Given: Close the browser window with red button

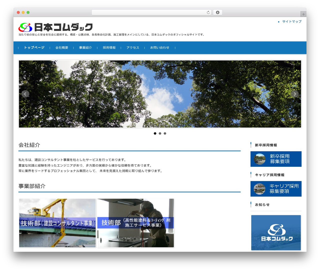Looking at the screenshot, I should pyautogui.click(x=18, y=12).
